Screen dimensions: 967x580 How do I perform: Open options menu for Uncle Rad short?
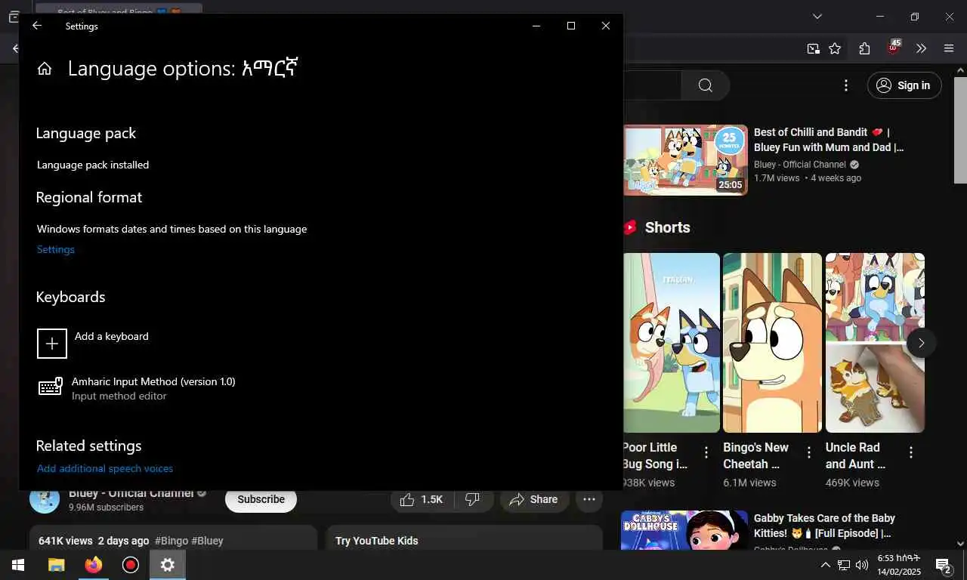[x=911, y=452]
